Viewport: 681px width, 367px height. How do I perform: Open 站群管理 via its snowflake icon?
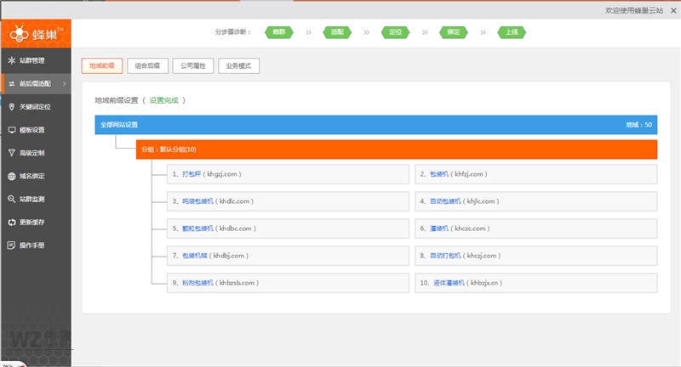12,60
